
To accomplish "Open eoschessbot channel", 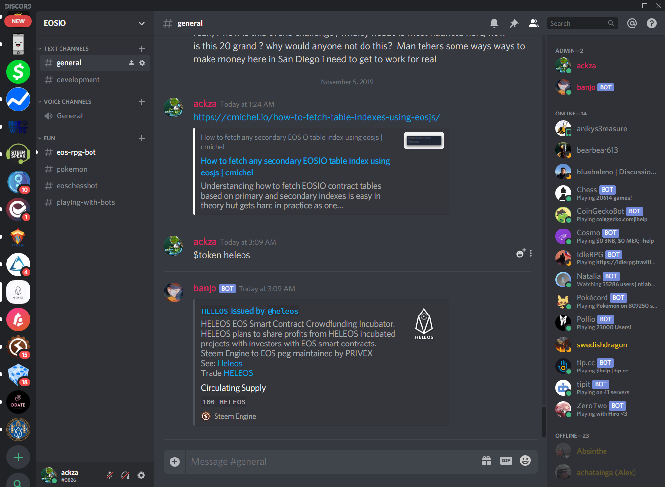I will coord(94,186).
